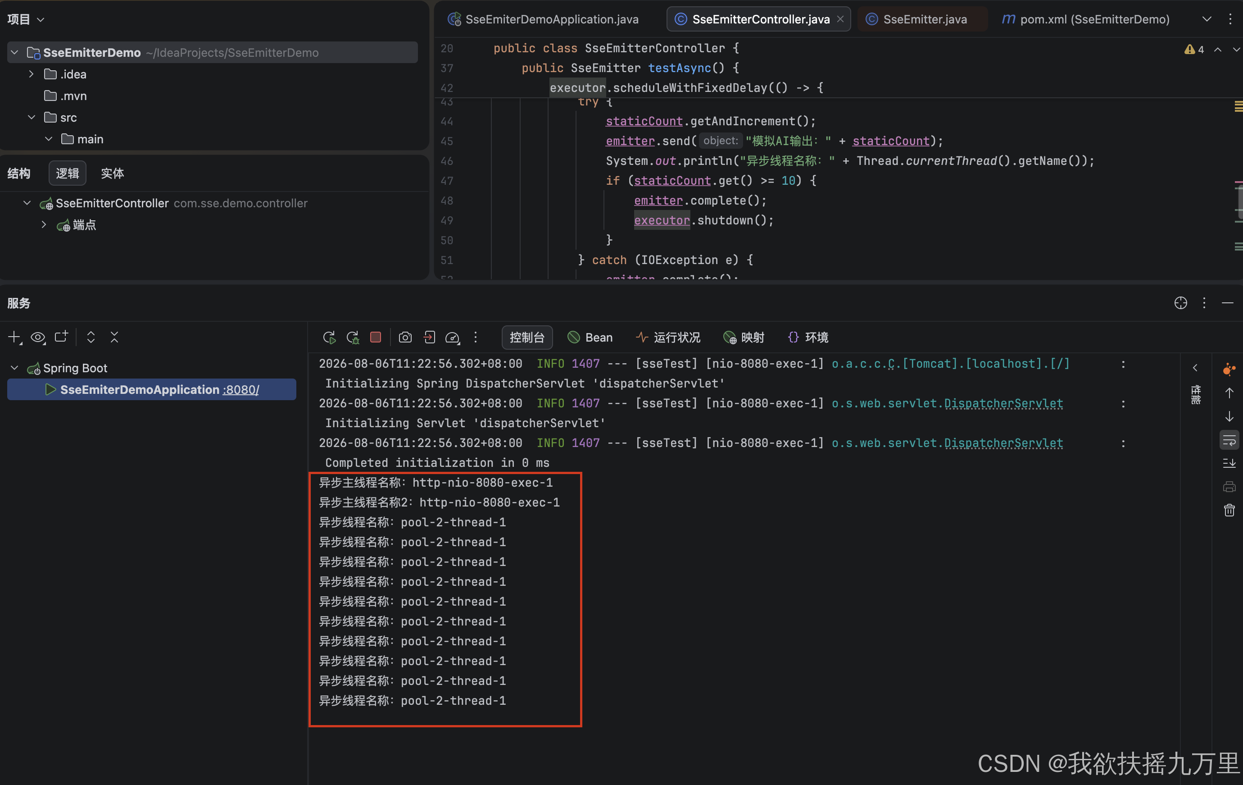This screenshot has width=1243, height=785.
Task: Open the profiler gauge icon in console toolbar
Action: pyautogui.click(x=453, y=337)
